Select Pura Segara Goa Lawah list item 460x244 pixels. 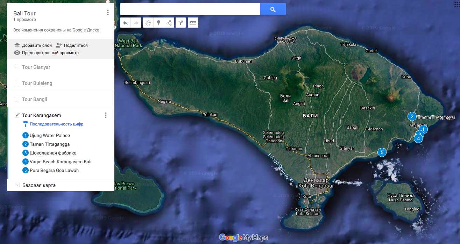pyautogui.click(x=54, y=171)
